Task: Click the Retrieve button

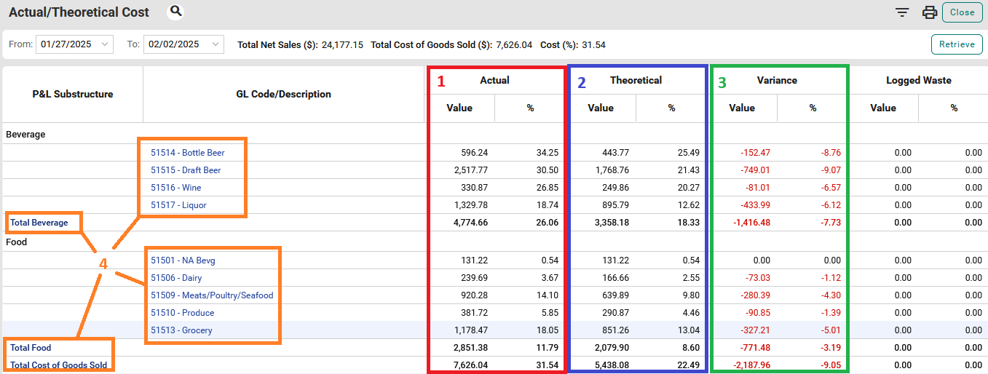Action: 956,44
